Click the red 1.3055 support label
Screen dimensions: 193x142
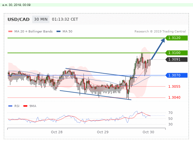[x=174, y=86]
